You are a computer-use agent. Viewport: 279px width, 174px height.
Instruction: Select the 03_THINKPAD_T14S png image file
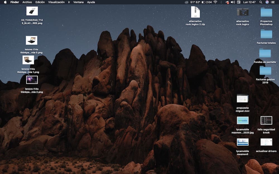click(32, 11)
